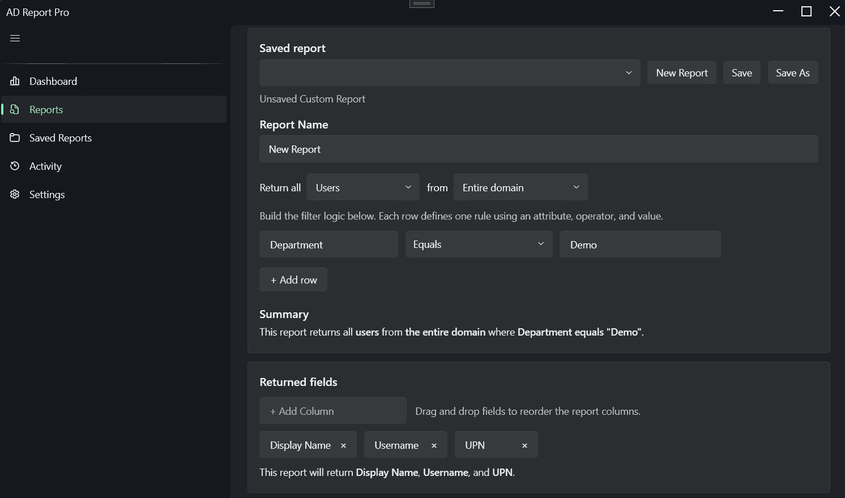Remove the Username column
The height and width of the screenshot is (498, 845).
tap(434, 445)
